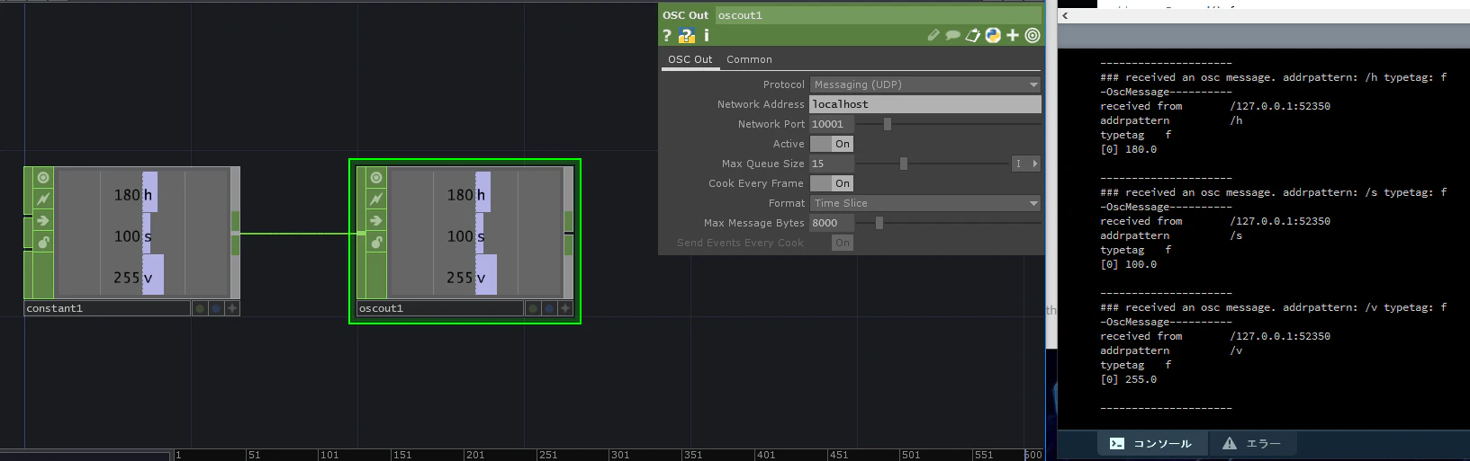This screenshot has height=461, width=1470.
Task: Toggle clone immune flag on oscout1 node
Action: (x=376, y=178)
